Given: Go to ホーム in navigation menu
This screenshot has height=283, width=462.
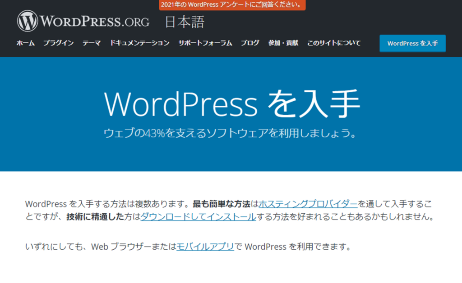Looking at the screenshot, I should 25,43.
